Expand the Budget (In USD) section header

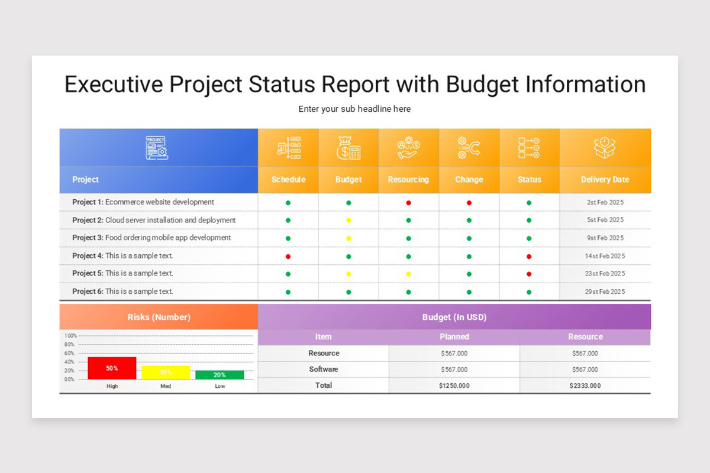tap(454, 317)
